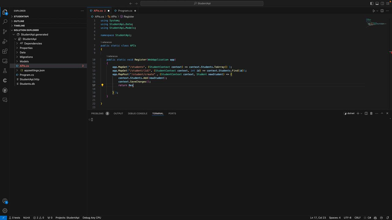Open the Source Control view

[5, 31]
